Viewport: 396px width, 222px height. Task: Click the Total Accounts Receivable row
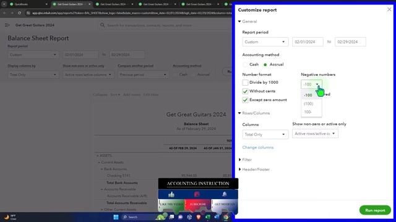tap(127, 203)
